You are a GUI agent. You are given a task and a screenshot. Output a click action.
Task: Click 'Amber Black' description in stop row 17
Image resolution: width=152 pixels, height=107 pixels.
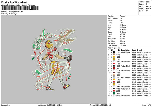click(x=125, y=89)
